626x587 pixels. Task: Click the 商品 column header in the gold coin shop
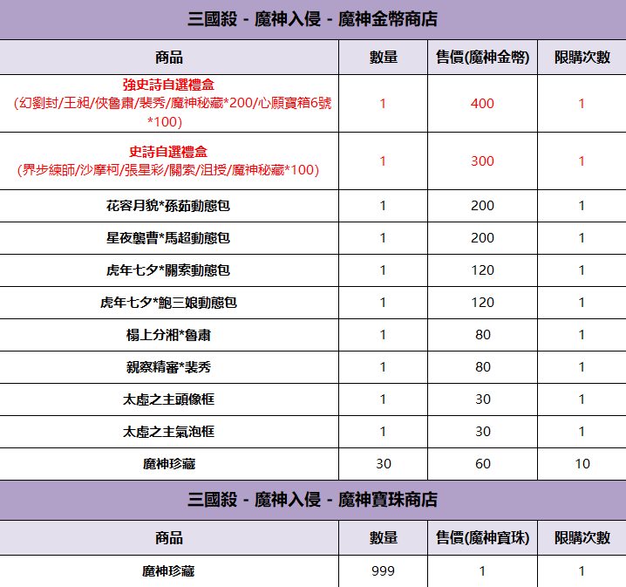(169, 58)
